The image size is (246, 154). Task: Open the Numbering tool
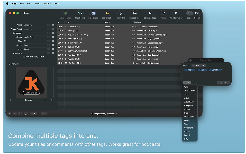coord(80,13)
